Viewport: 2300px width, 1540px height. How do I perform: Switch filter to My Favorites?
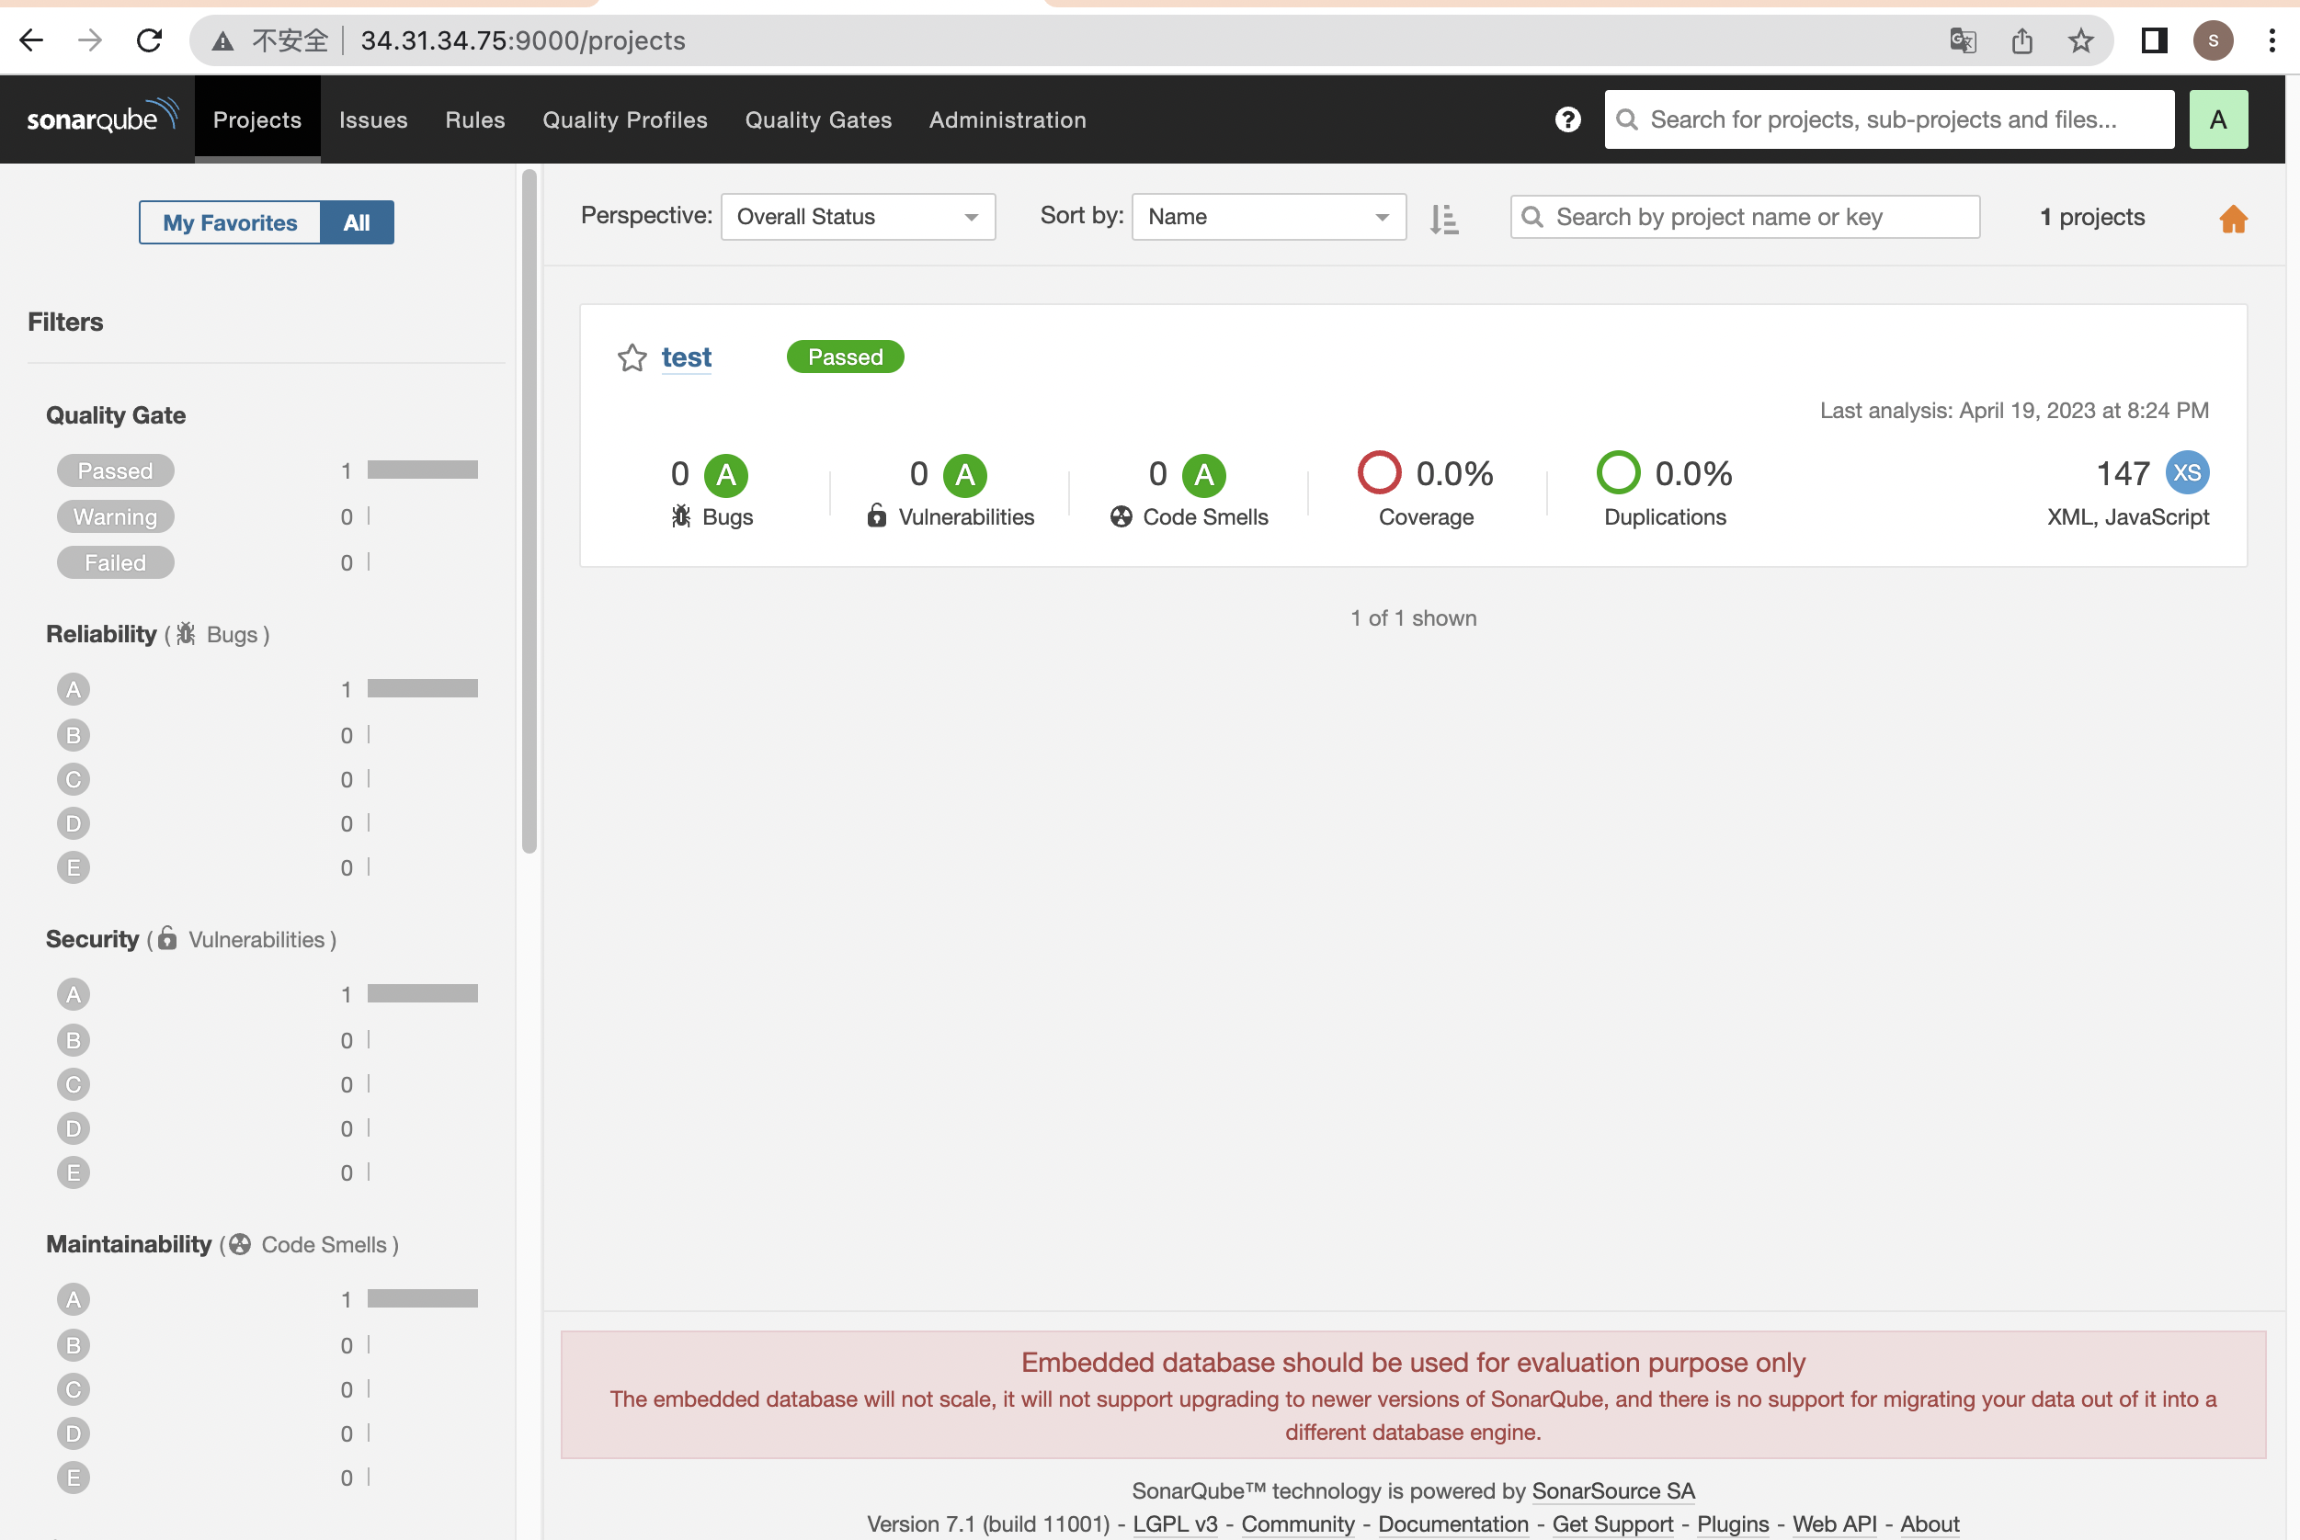(229, 222)
